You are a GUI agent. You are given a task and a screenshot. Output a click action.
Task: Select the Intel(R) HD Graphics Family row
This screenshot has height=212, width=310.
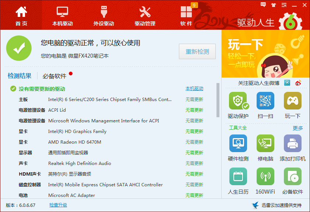[x=111, y=131]
